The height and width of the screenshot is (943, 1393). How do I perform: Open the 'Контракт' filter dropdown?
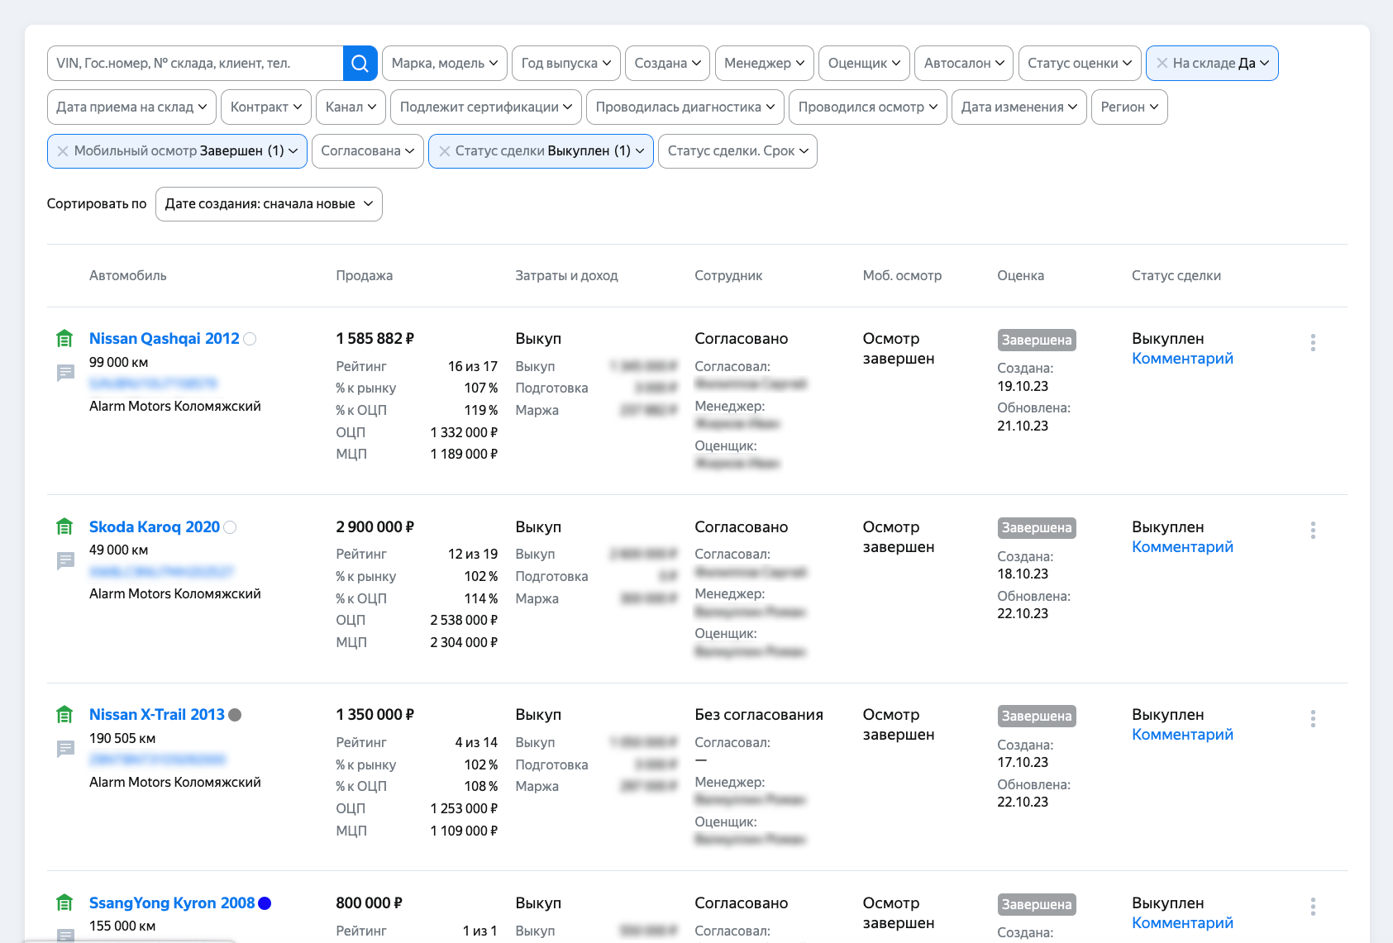[266, 107]
